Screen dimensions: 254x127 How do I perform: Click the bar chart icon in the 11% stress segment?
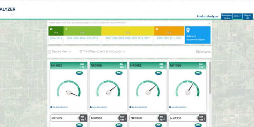51,29
